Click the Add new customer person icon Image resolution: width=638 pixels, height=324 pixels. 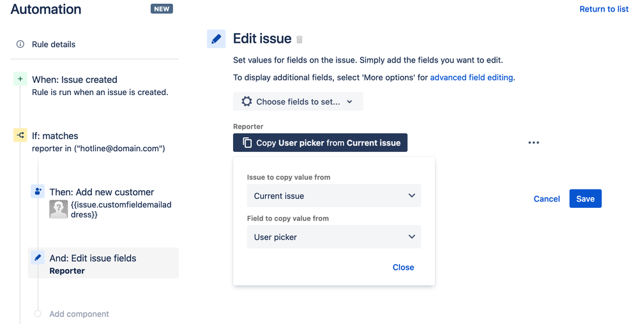pyautogui.click(x=38, y=191)
